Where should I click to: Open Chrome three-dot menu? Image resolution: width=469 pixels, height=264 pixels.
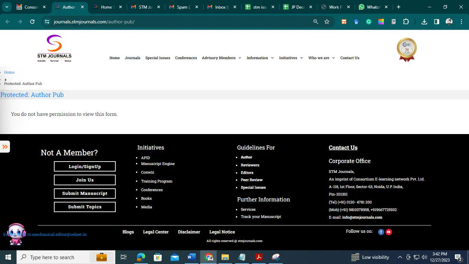tap(461, 22)
